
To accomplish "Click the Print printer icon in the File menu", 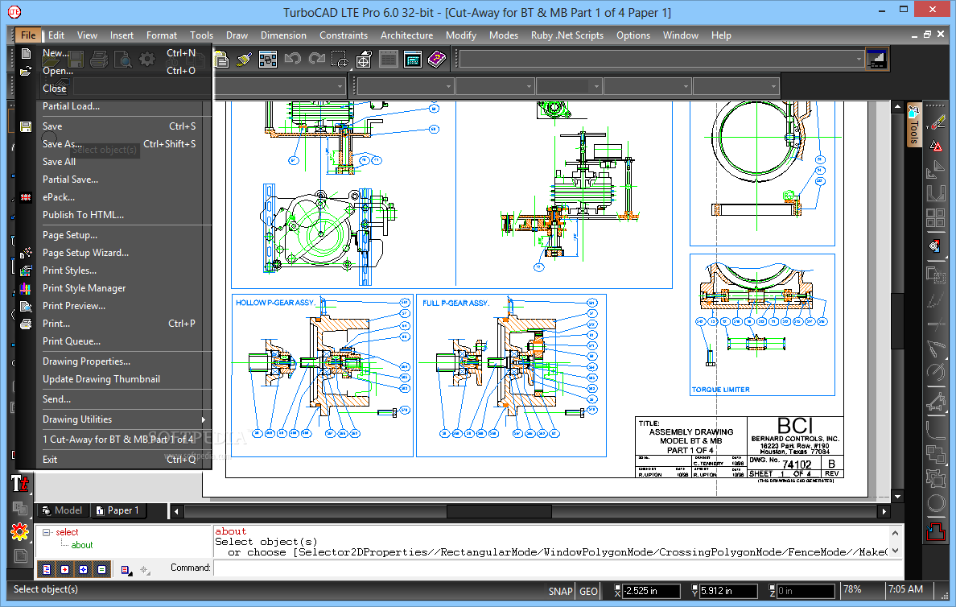I will click(x=26, y=324).
